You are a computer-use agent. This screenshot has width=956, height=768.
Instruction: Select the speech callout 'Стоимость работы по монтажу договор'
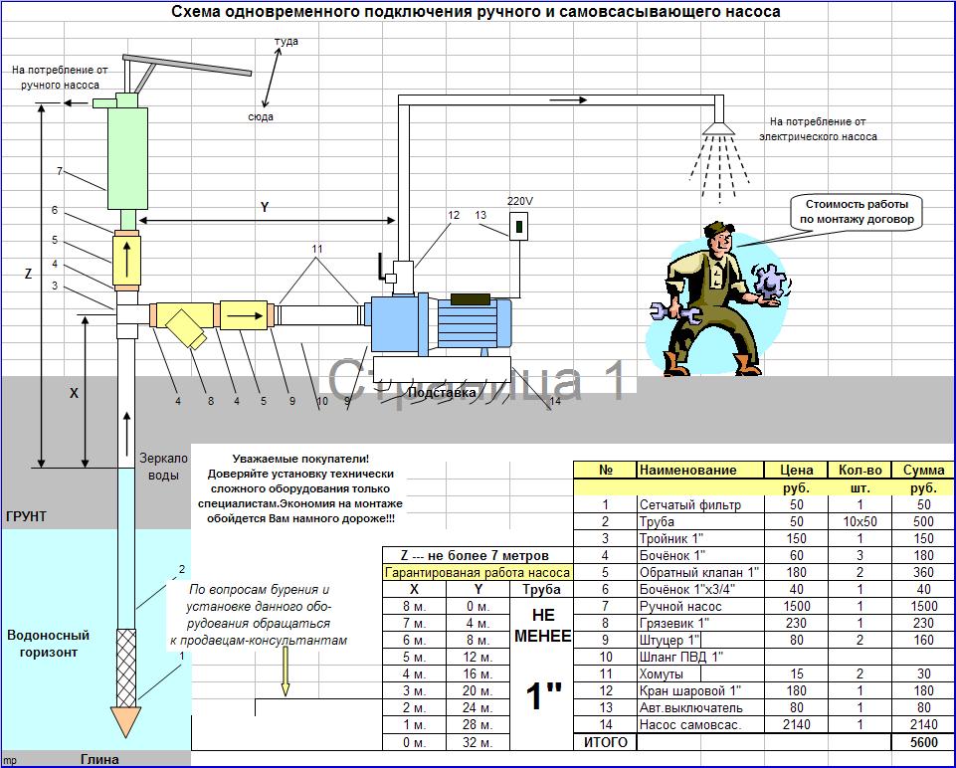click(857, 212)
